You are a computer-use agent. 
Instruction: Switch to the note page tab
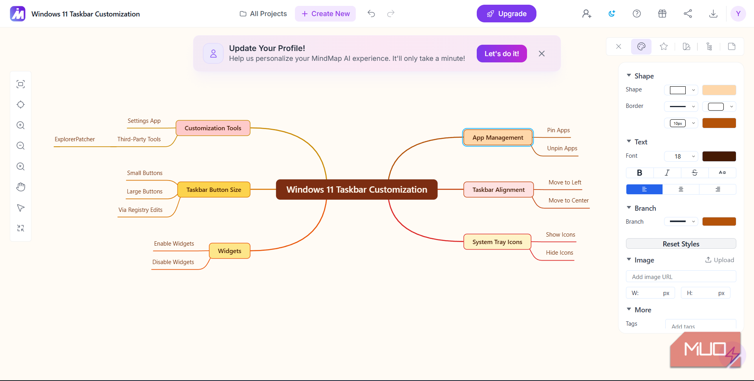click(x=732, y=47)
